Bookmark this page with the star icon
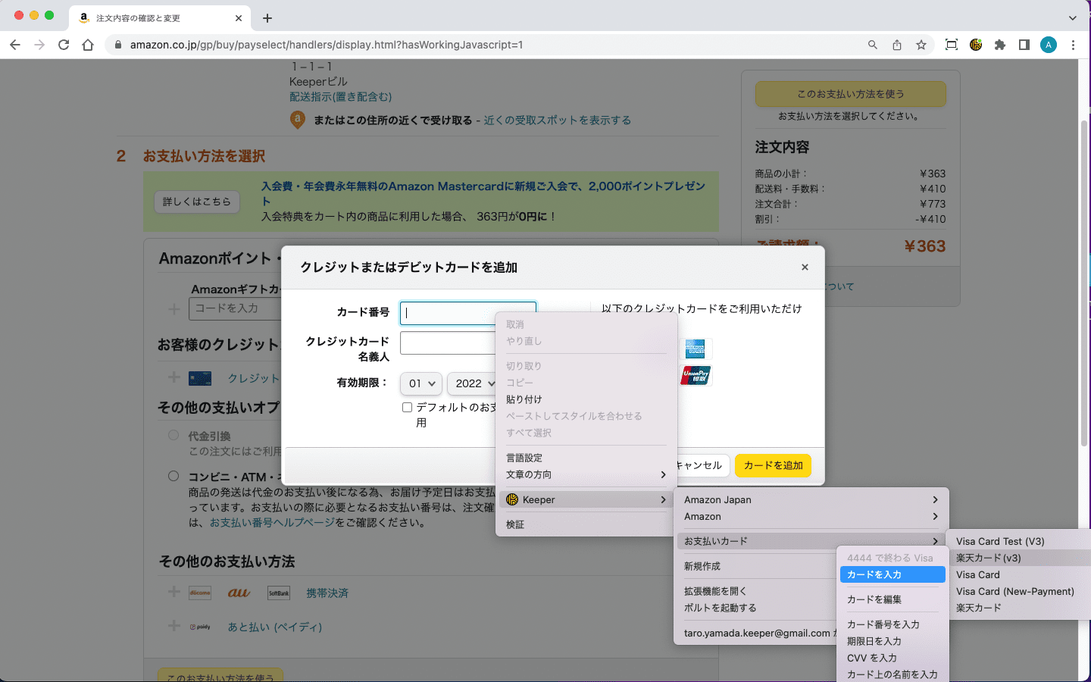The width and height of the screenshot is (1091, 682). [921, 45]
